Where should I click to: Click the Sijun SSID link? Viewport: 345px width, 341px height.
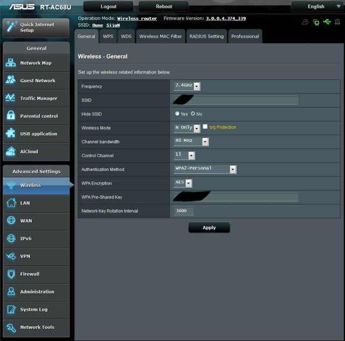[113, 25]
